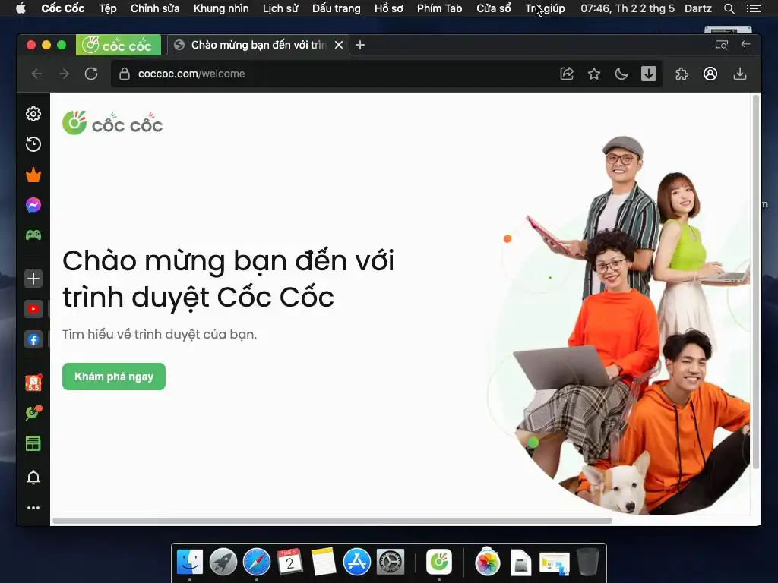Open Safari from the Dock

coord(257,562)
